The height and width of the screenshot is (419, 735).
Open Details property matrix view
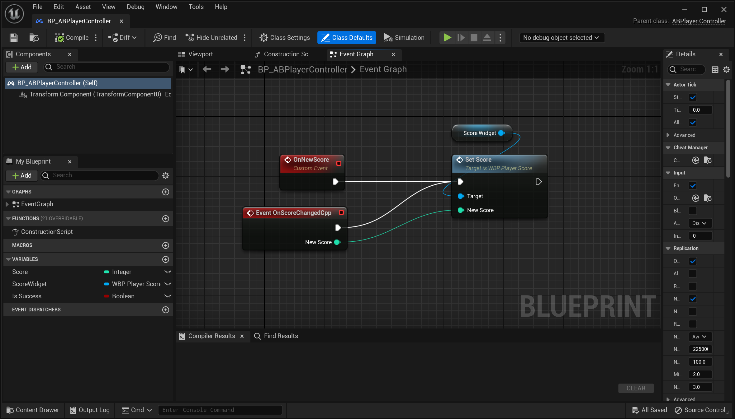click(x=715, y=70)
